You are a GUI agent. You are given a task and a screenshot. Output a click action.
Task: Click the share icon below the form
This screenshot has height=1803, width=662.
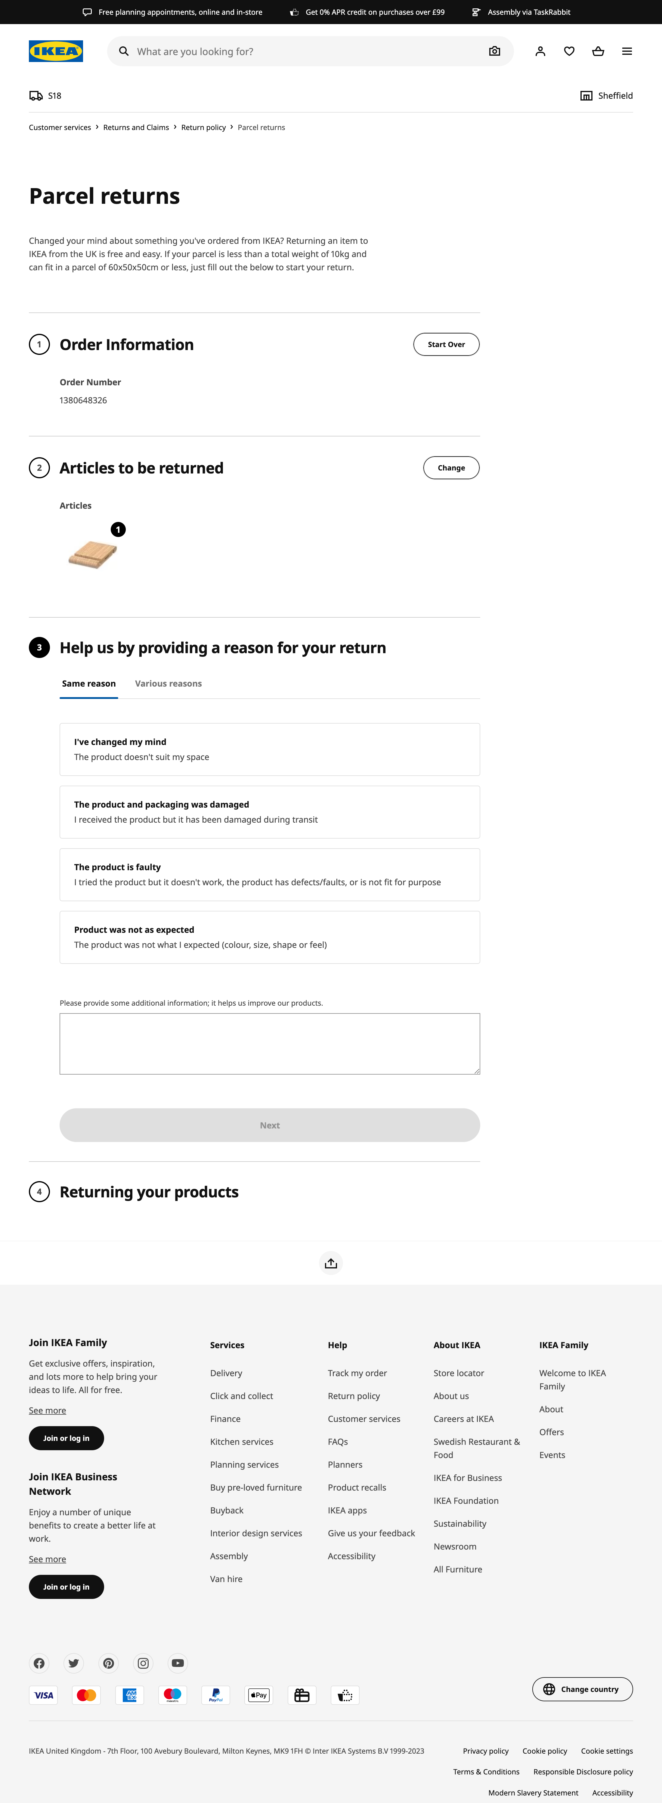pos(331,1263)
